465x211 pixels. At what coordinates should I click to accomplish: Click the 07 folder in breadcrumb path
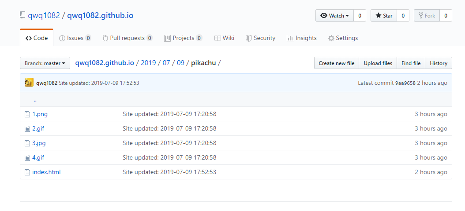[166, 63]
